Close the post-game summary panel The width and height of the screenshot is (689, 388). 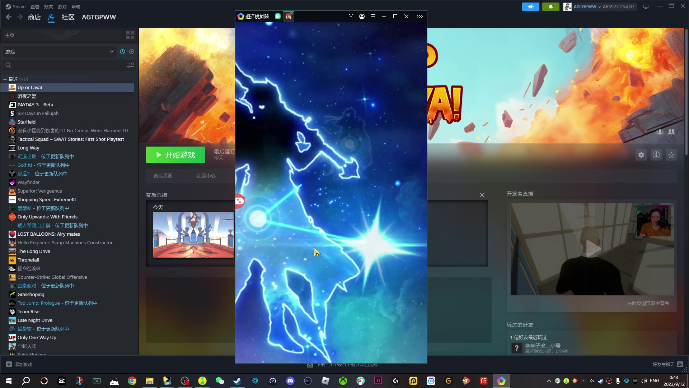pyautogui.click(x=482, y=195)
